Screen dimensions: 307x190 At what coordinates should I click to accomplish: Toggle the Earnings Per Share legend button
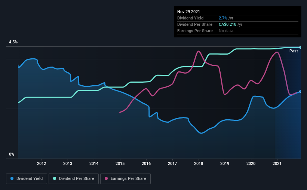pyautogui.click(x=125, y=179)
